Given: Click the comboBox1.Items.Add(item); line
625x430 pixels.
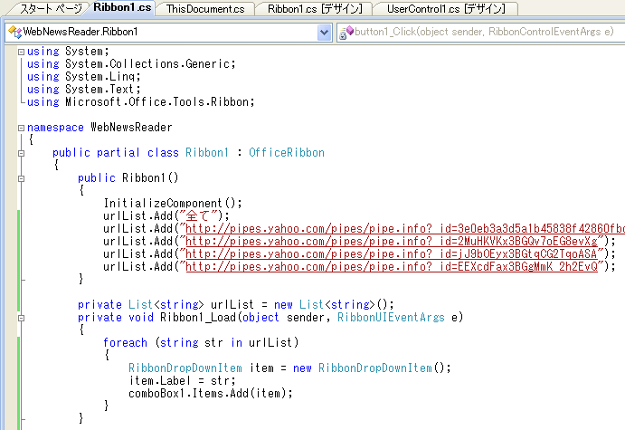Looking at the screenshot, I should click(211, 393).
